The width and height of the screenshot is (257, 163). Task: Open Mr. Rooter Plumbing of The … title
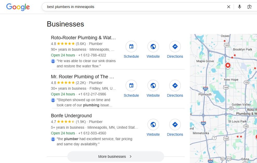point(82,77)
